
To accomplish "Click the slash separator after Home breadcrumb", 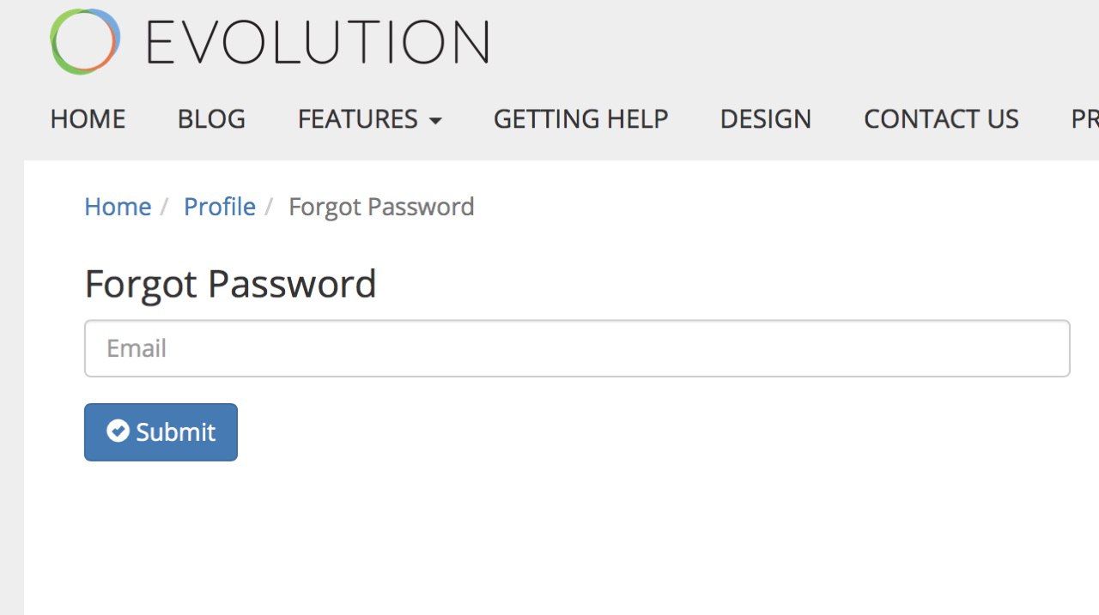I will [166, 207].
